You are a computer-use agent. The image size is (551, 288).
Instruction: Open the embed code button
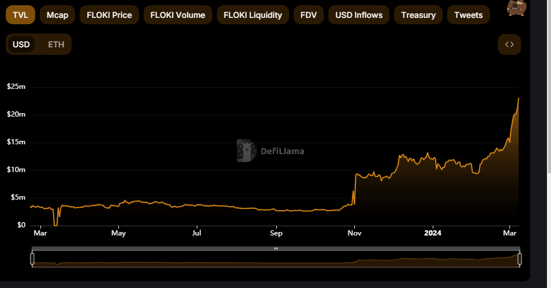click(509, 44)
